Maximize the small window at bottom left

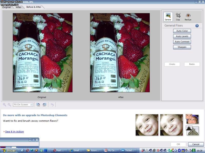34,140
